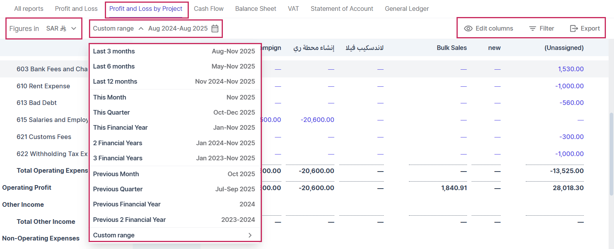Open the Figures in currency dropdown
This screenshot has width=614, height=249.
coord(74,29)
